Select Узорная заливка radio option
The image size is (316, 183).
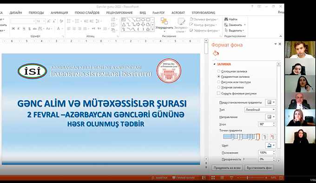click(x=219, y=87)
